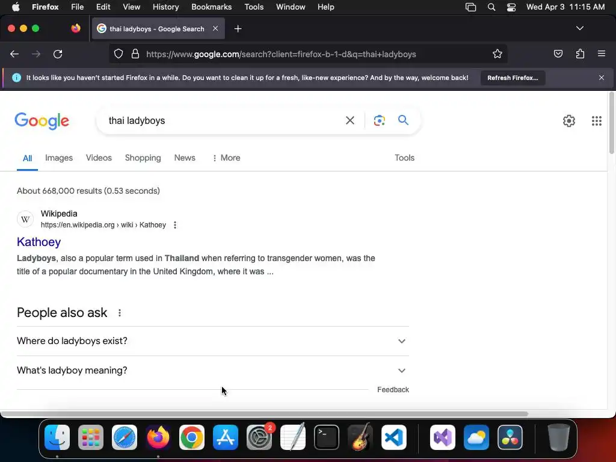
Task: Click the Wikipedia favicon in the result
Action: [x=25, y=219]
